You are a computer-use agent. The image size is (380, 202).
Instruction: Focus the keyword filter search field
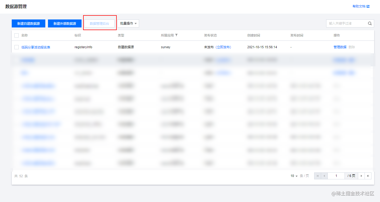(x=347, y=23)
